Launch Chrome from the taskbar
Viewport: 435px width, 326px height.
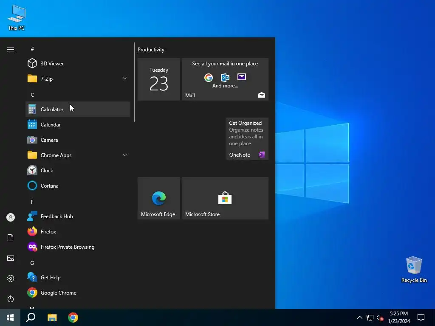tap(73, 318)
